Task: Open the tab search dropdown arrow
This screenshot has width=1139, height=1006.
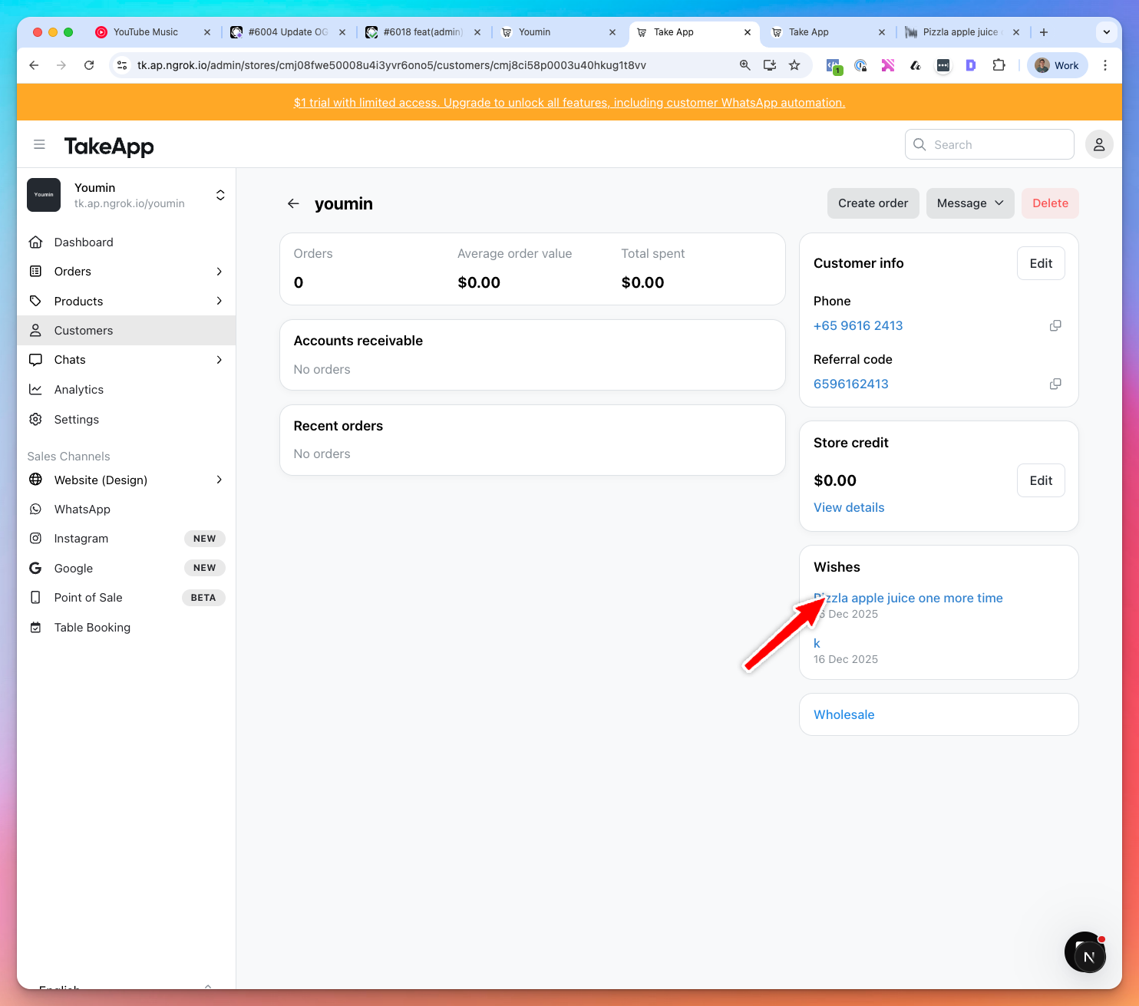Action: [1106, 32]
